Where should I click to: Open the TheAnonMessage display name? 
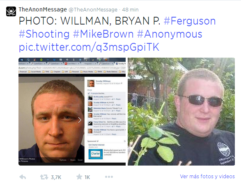click(x=43, y=9)
